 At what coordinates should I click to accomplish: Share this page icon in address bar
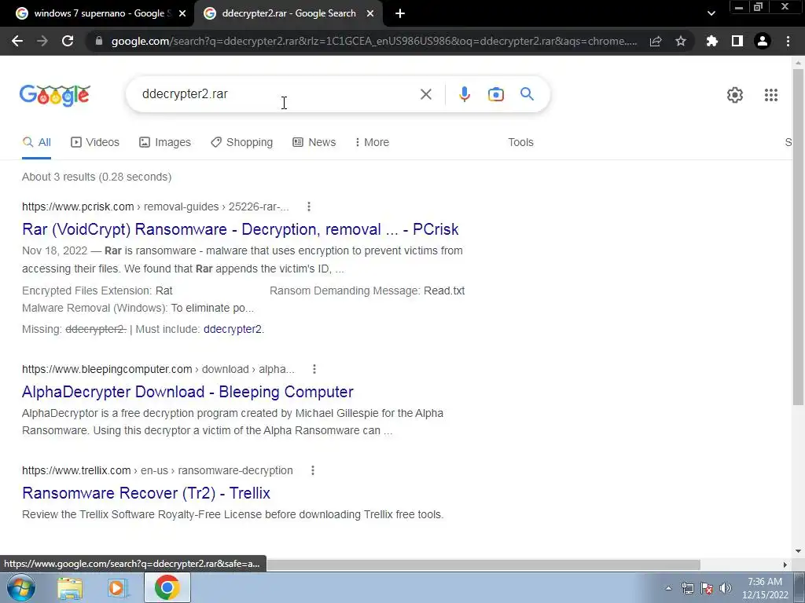(x=656, y=42)
